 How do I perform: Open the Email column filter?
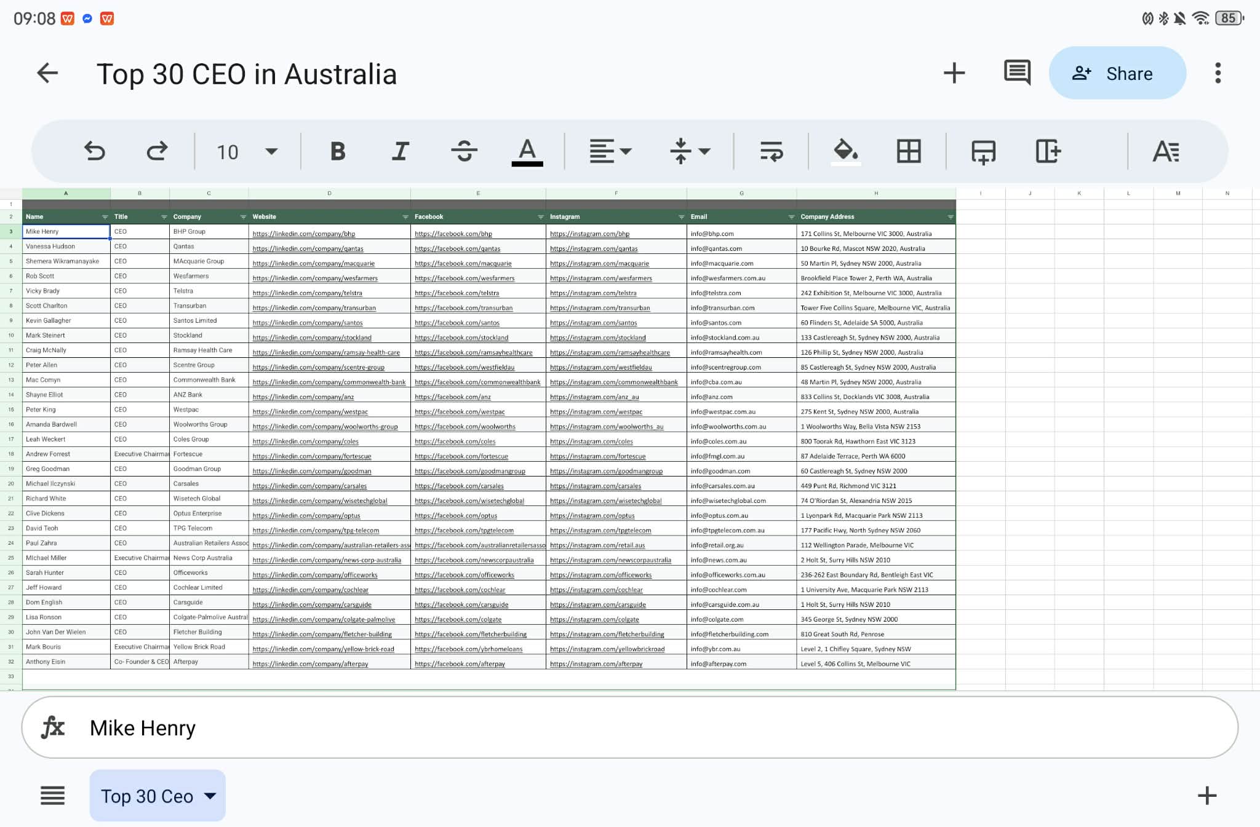791,217
